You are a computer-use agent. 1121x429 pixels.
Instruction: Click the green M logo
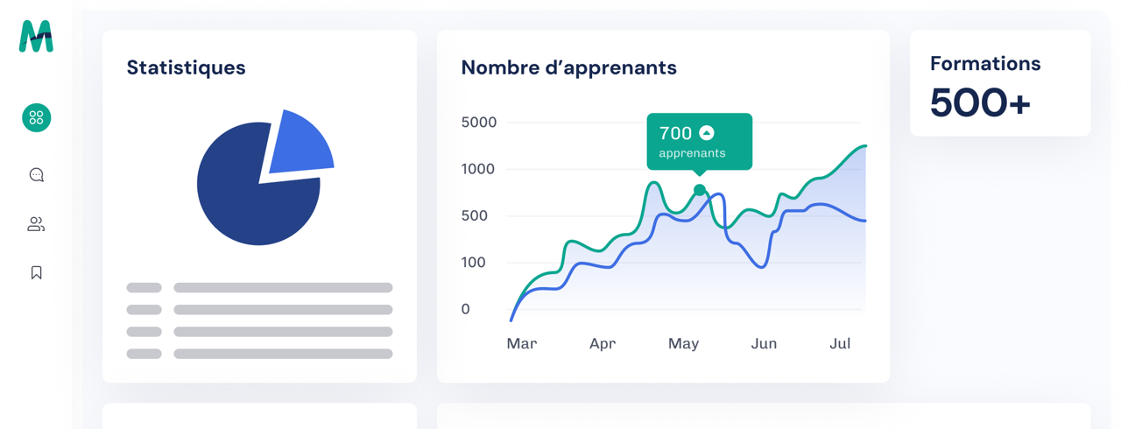coord(36,36)
